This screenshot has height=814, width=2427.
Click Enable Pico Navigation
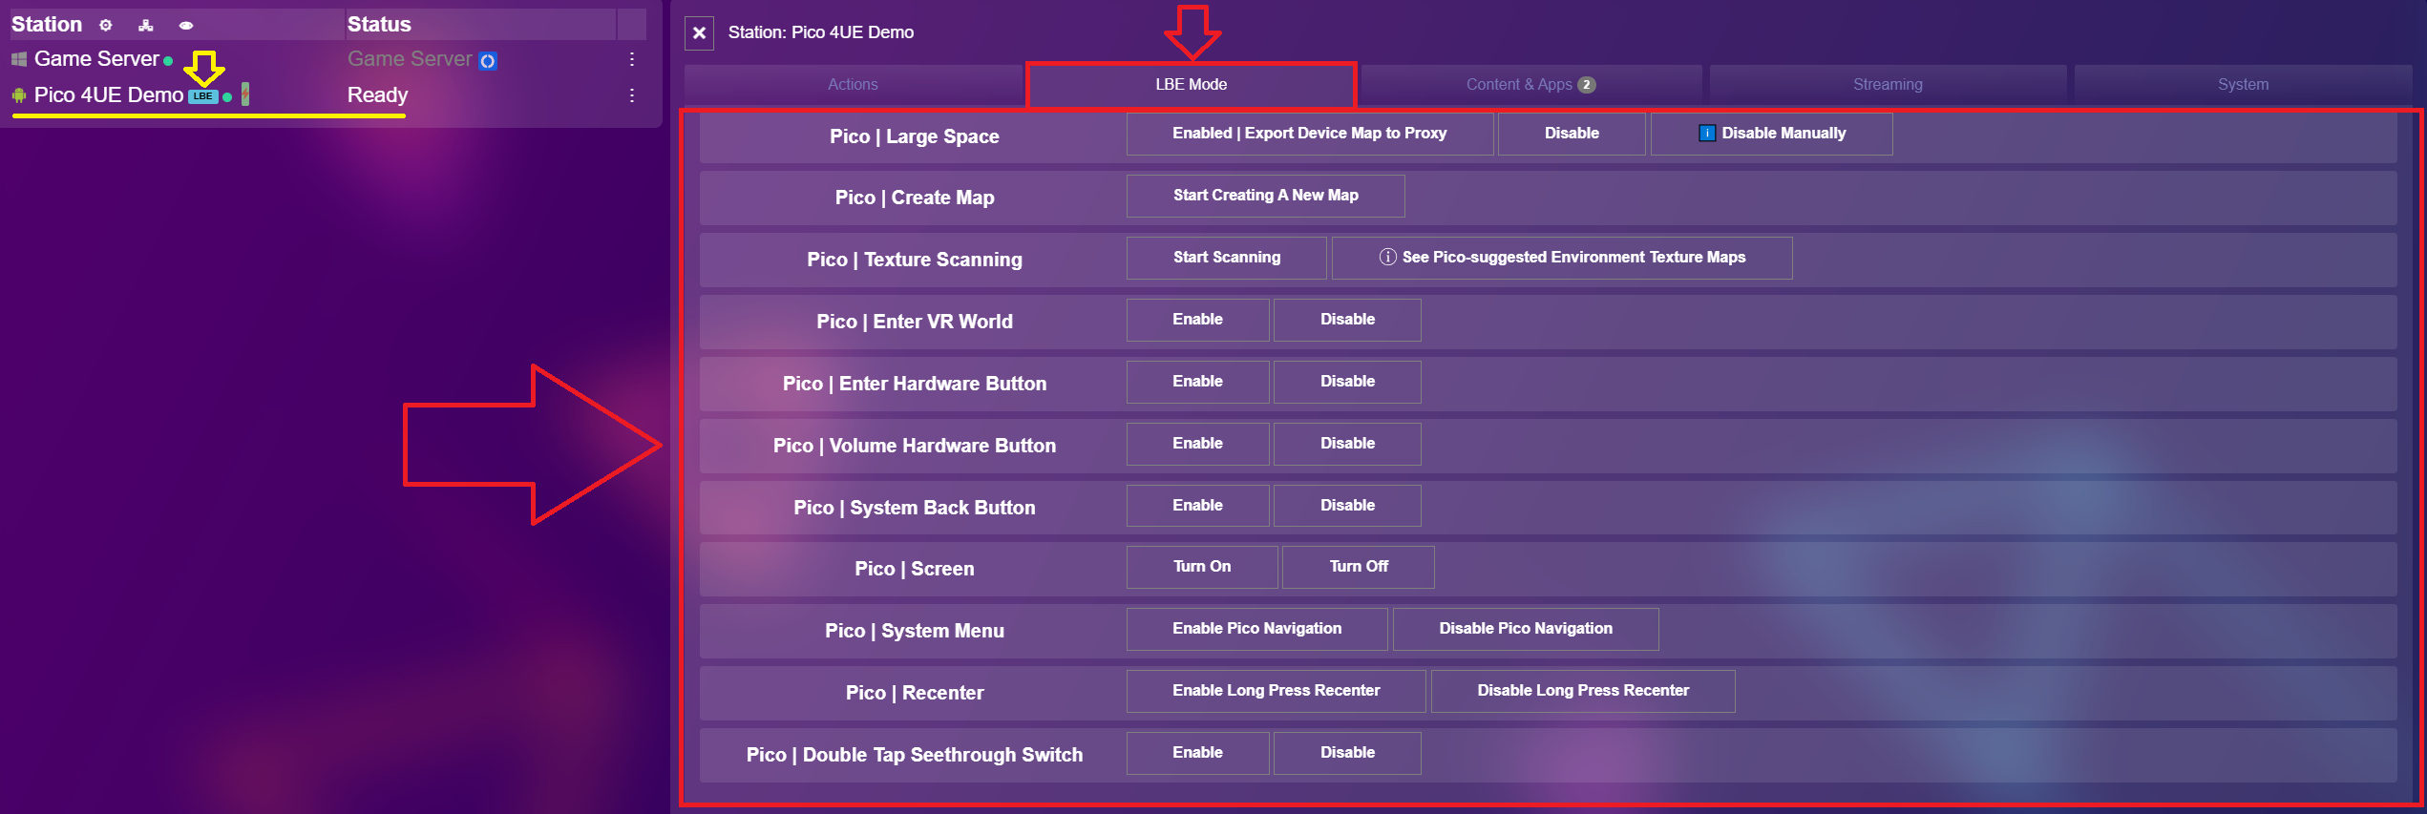(x=1256, y=629)
